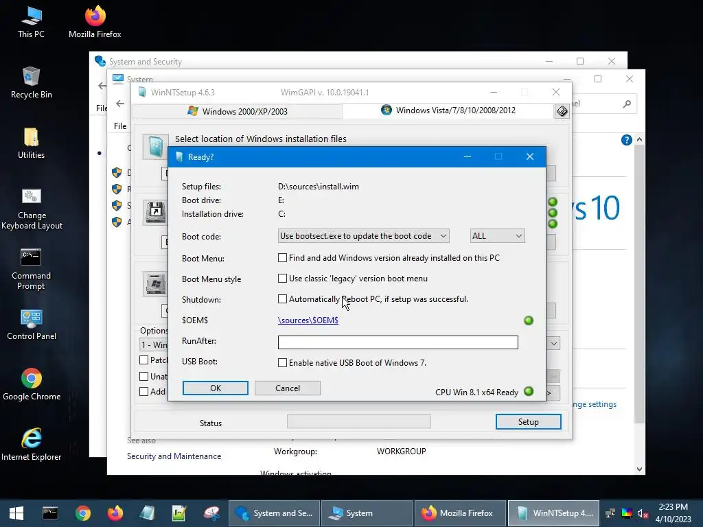Check Automatically Reboot PC option
This screenshot has height=527, width=703.
(282, 299)
